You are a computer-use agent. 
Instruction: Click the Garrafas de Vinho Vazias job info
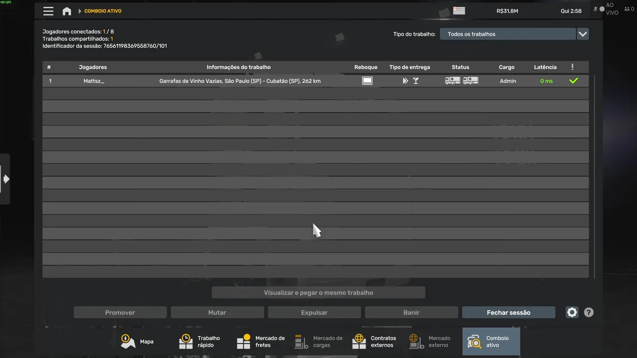pos(240,81)
